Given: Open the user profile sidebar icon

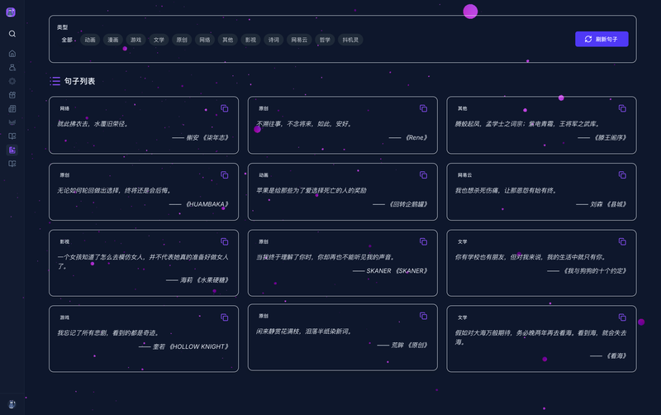Looking at the screenshot, I should pyautogui.click(x=12, y=68).
